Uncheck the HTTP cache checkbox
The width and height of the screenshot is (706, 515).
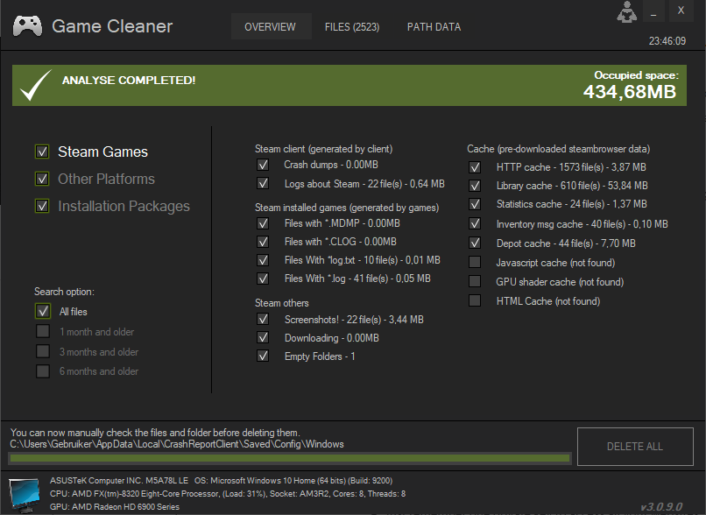click(x=475, y=167)
